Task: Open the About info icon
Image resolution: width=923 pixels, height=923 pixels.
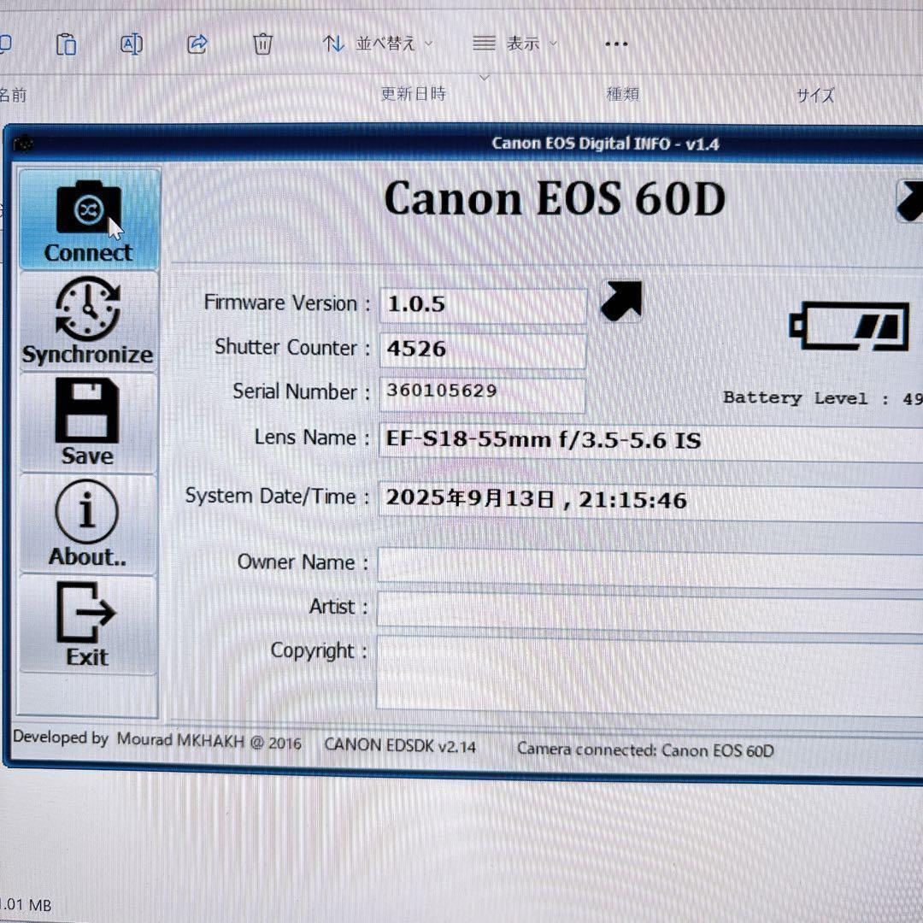Action: click(87, 513)
